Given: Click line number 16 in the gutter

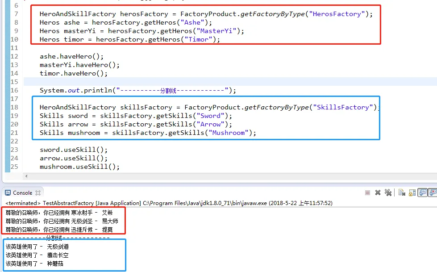Looking at the screenshot, I should pyautogui.click(x=14, y=90).
